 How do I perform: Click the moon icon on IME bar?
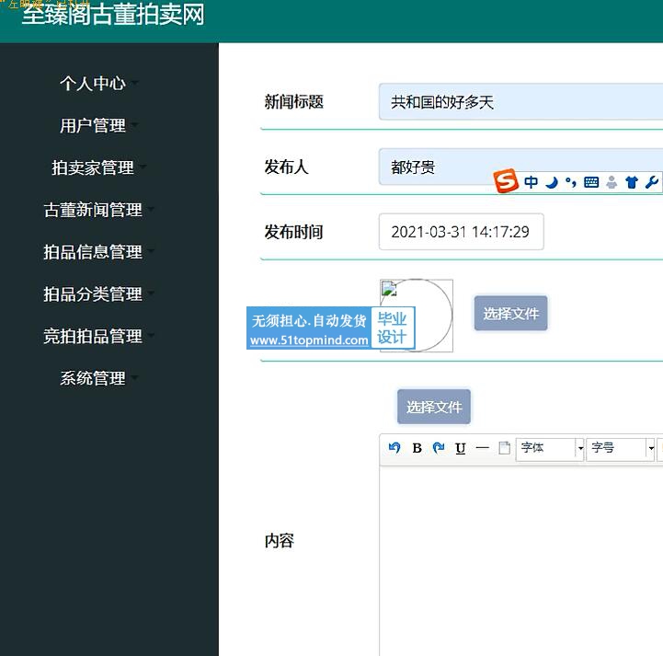552,183
